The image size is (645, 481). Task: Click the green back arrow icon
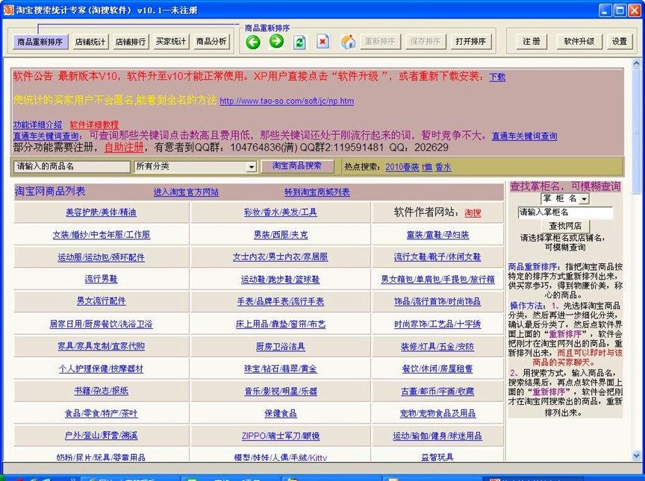click(253, 42)
